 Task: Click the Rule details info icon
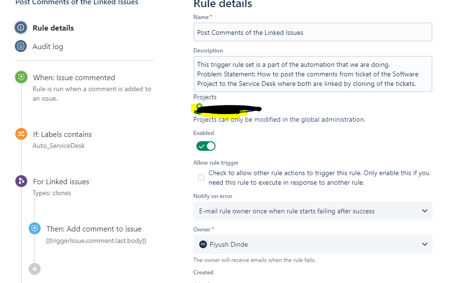[x=21, y=28]
